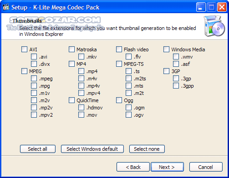
Task: Check the .mpv4 extension
Action: (x=81, y=93)
